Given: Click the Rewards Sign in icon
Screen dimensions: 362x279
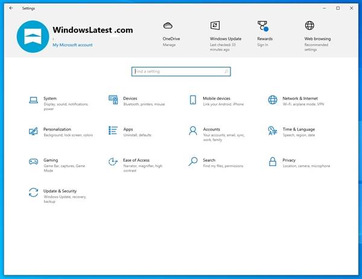Looking at the screenshot, I should (x=262, y=26).
